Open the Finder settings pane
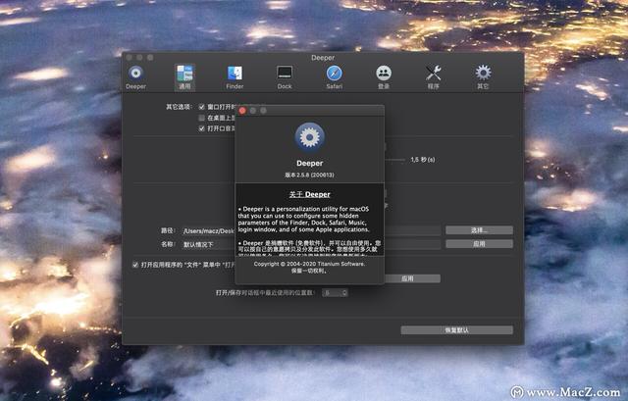 click(235, 75)
